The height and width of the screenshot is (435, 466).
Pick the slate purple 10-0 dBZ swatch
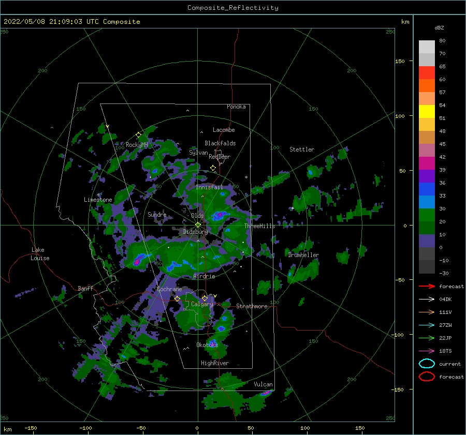(427, 241)
